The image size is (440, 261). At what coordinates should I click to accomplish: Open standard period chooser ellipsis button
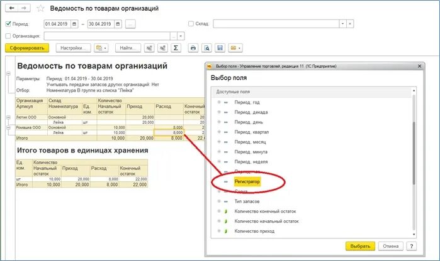click(x=130, y=24)
